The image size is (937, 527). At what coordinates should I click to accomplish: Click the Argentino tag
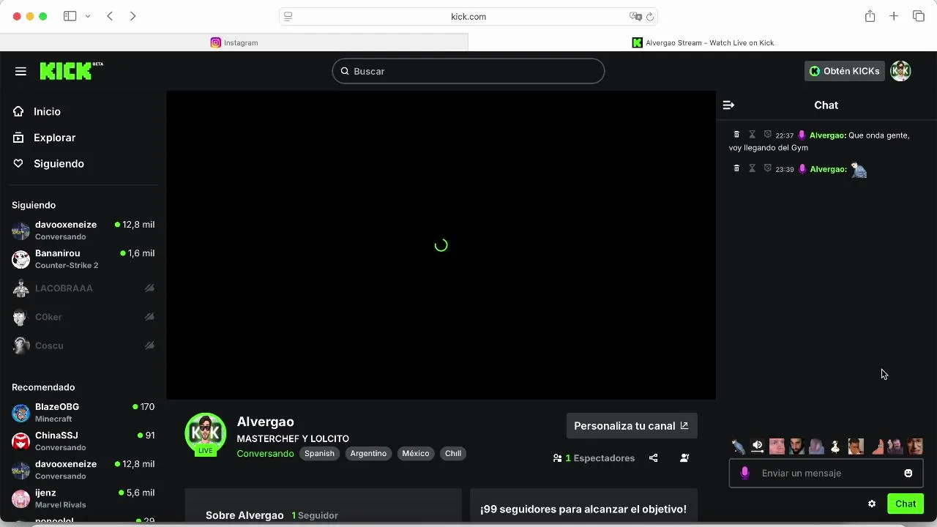click(368, 454)
